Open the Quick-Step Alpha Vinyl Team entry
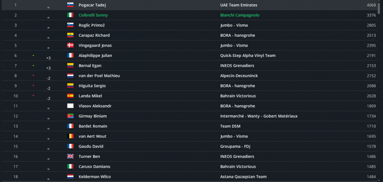This screenshot has width=383, height=182. point(248,55)
